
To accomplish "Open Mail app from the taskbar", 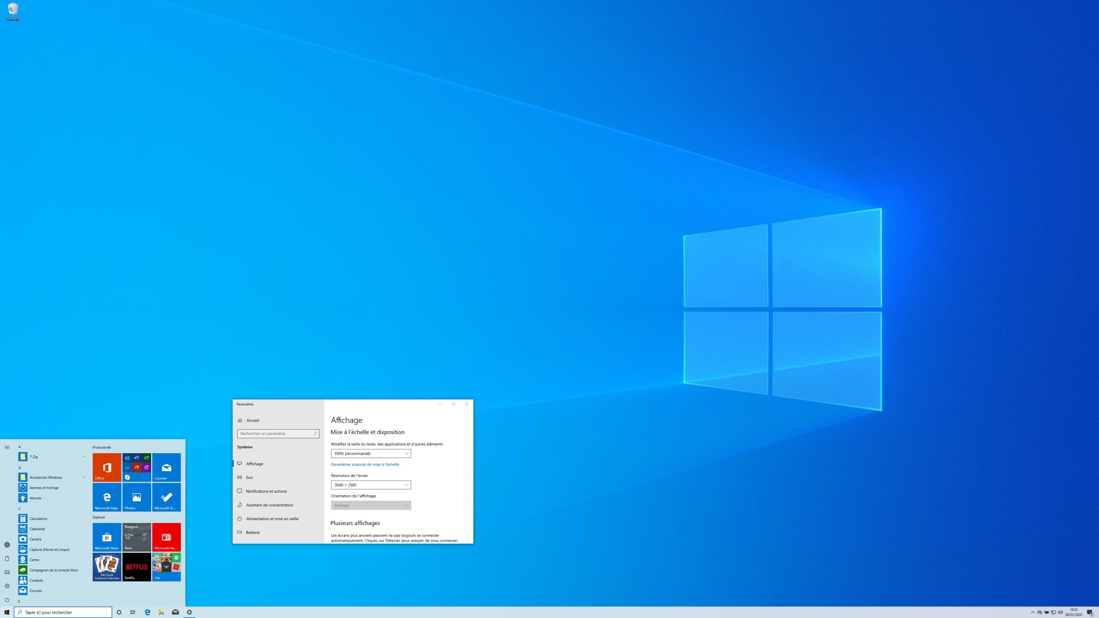I will (x=175, y=612).
